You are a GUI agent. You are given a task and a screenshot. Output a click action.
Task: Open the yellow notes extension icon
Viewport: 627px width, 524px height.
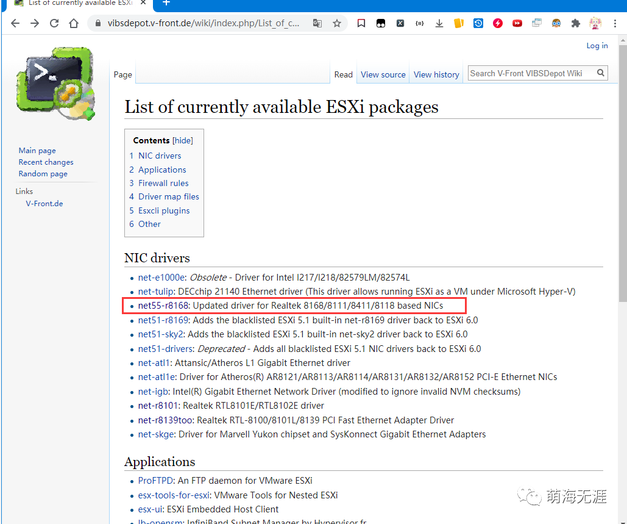(x=459, y=23)
